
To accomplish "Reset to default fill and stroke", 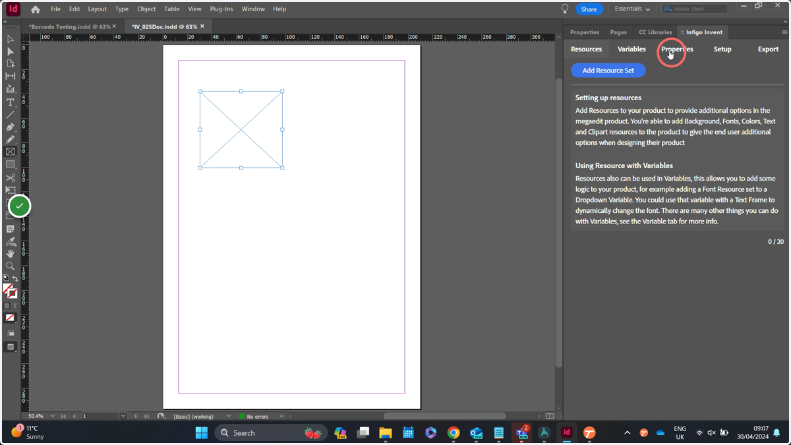I will tap(6, 278).
